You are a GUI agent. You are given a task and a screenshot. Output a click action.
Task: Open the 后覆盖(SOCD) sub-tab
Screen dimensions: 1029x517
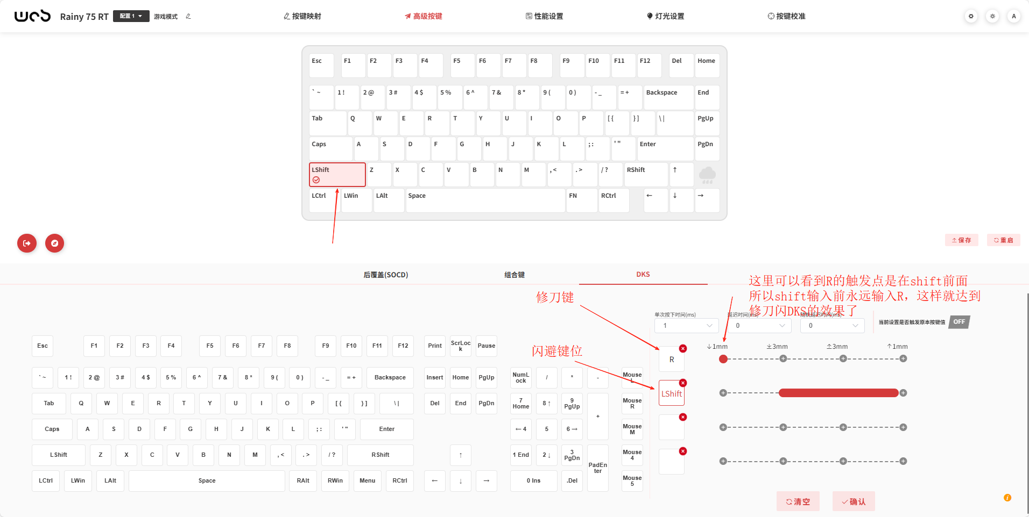(386, 275)
